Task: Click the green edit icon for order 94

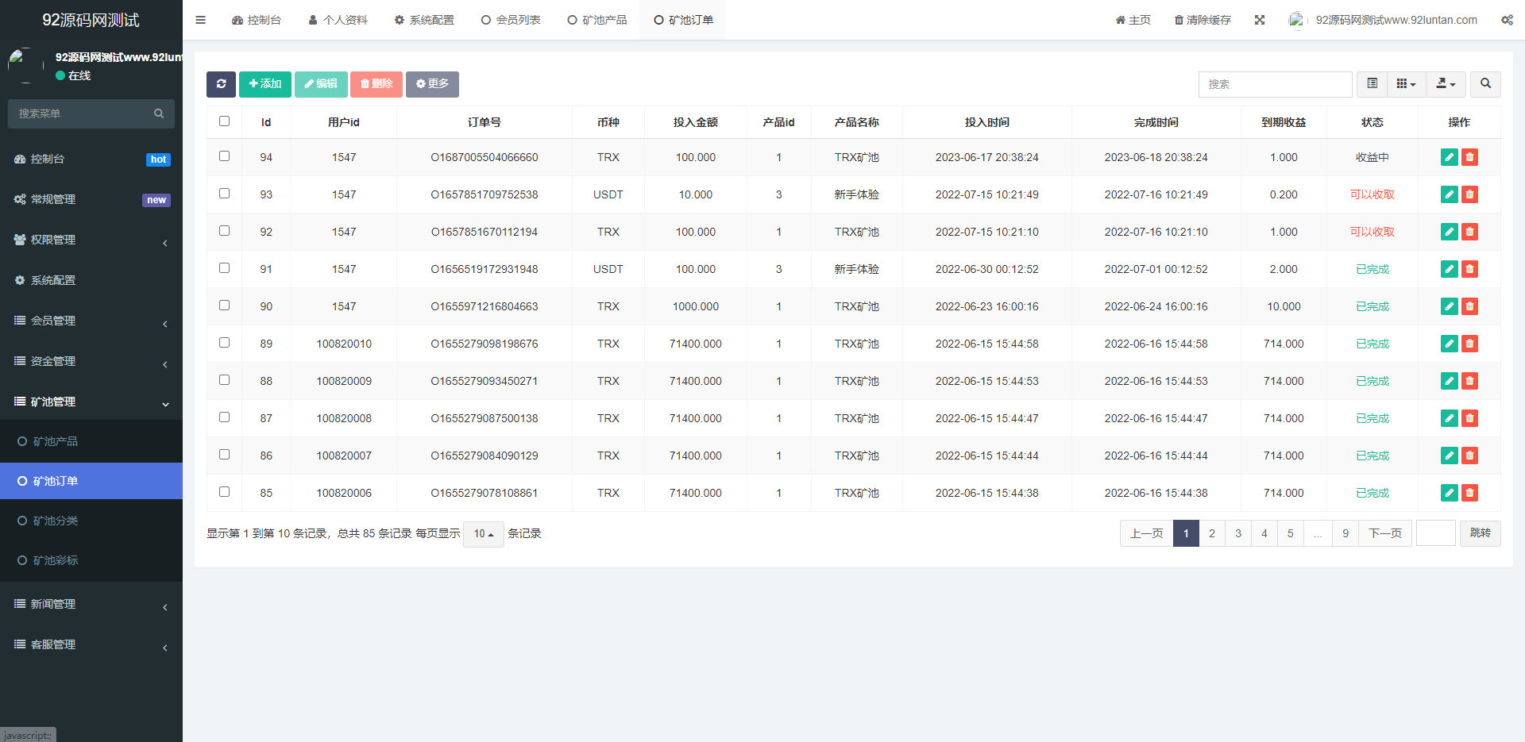Action: click(x=1449, y=157)
